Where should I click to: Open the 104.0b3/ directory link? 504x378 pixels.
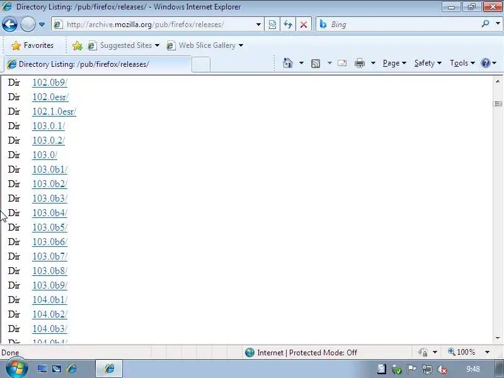click(50, 328)
